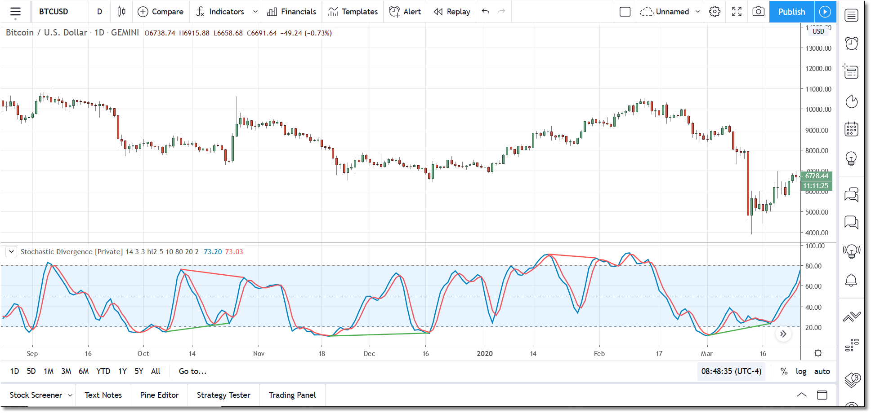Select the 6M date range
This screenshot has width=871, height=413.
[84, 371]
